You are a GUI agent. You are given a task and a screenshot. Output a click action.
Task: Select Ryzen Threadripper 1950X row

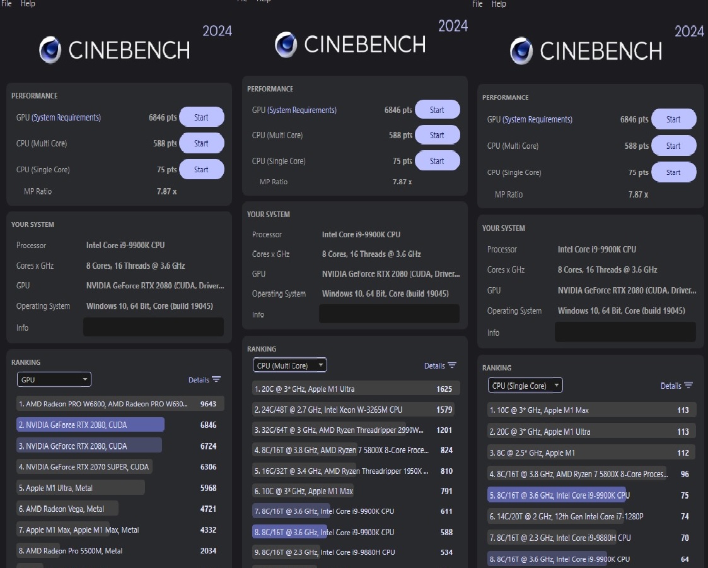356,471
